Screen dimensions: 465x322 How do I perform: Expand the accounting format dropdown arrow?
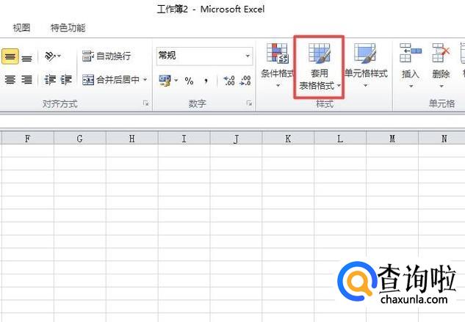click(176, 80)
